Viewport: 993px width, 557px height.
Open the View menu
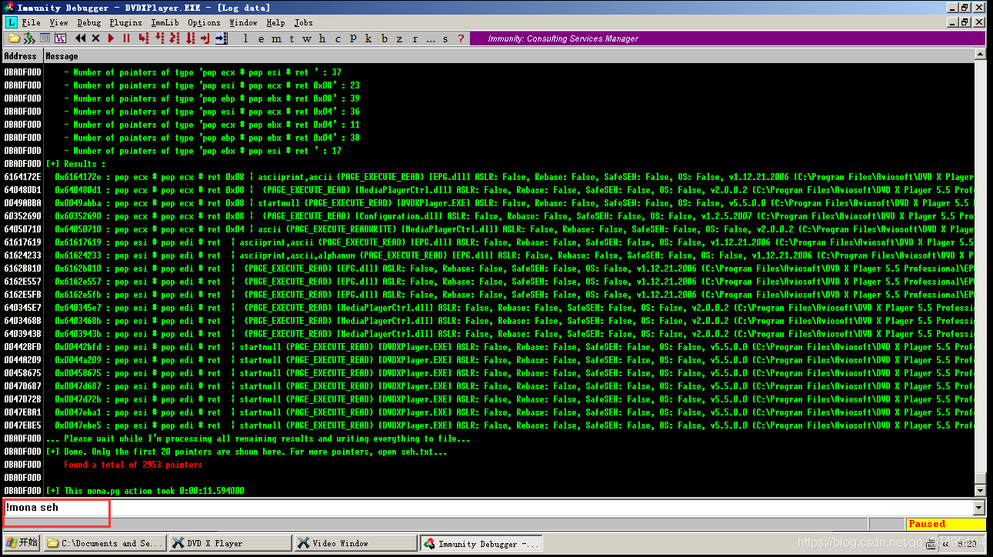click(x=58, y=22)
